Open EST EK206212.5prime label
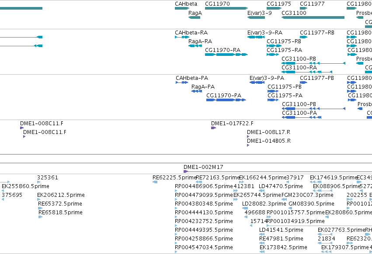372x254 pixels. (x=61, y=195)
